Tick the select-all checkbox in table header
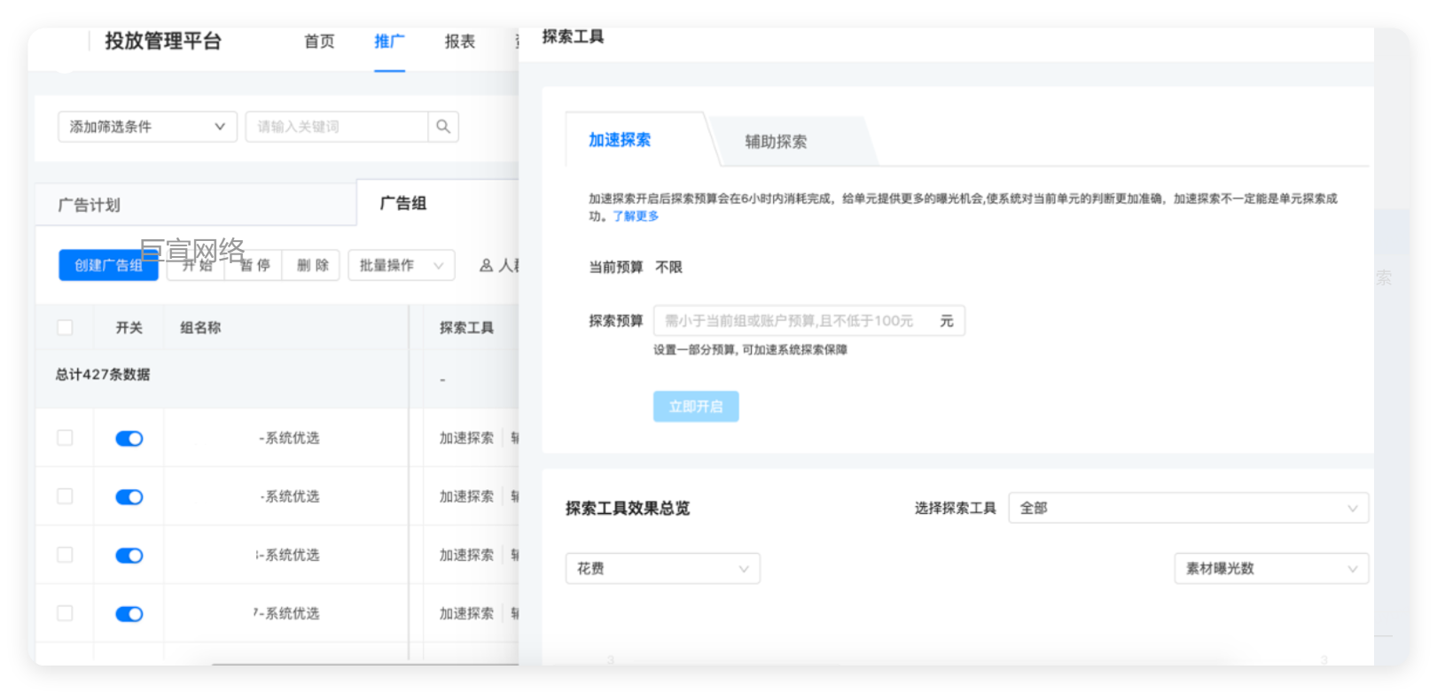1437x693 pixels. pyautogui.click(x=65, y=328)
